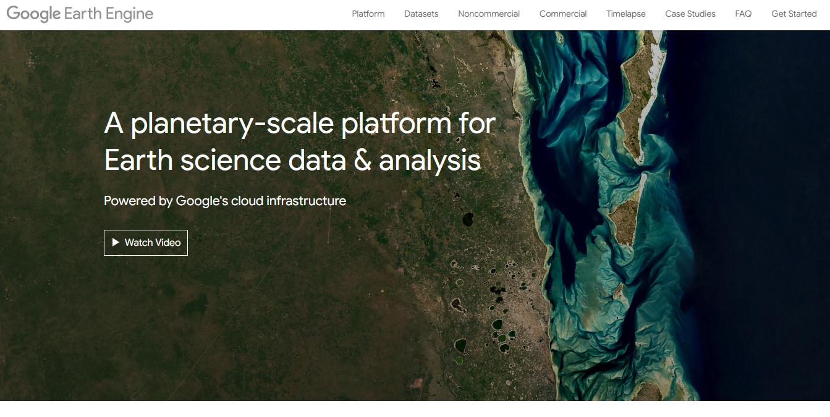Go to the Datasets page
The height and width of the screenshot is (417, 830).
(421, 14)
